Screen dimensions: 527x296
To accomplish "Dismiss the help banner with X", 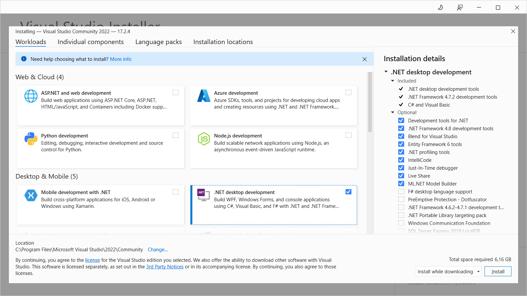I will tap(365, 59).
